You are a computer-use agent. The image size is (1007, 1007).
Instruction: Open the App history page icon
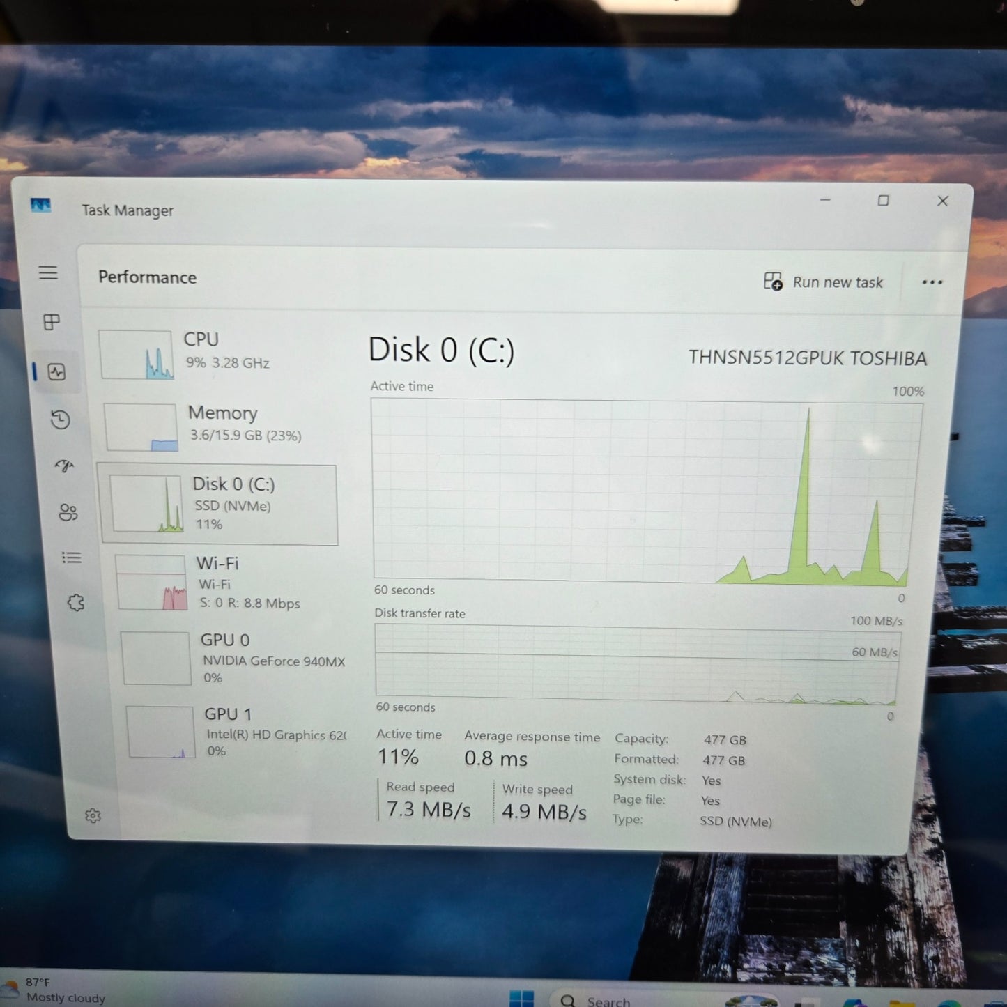(61, 420)
